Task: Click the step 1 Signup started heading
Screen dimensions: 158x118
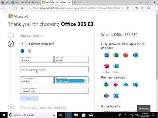Action: pos(32,36)
